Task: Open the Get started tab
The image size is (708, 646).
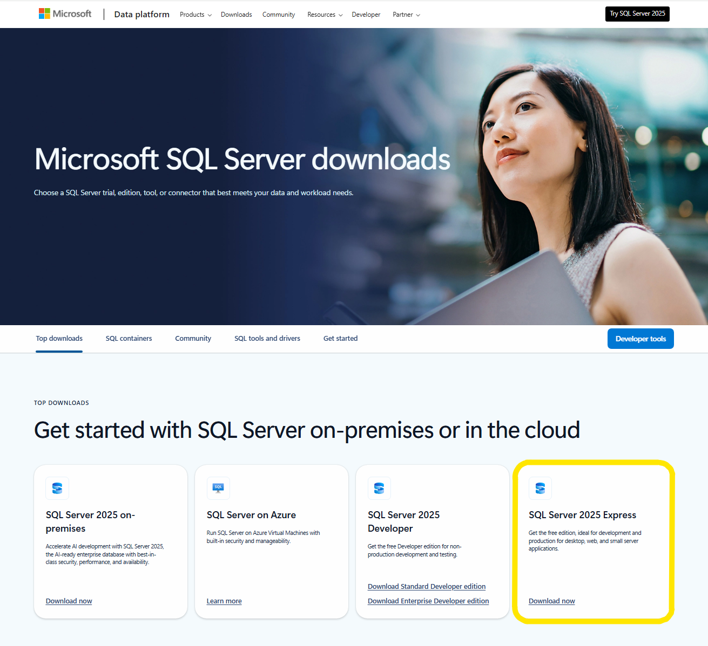Action: (x=340, y=339)
